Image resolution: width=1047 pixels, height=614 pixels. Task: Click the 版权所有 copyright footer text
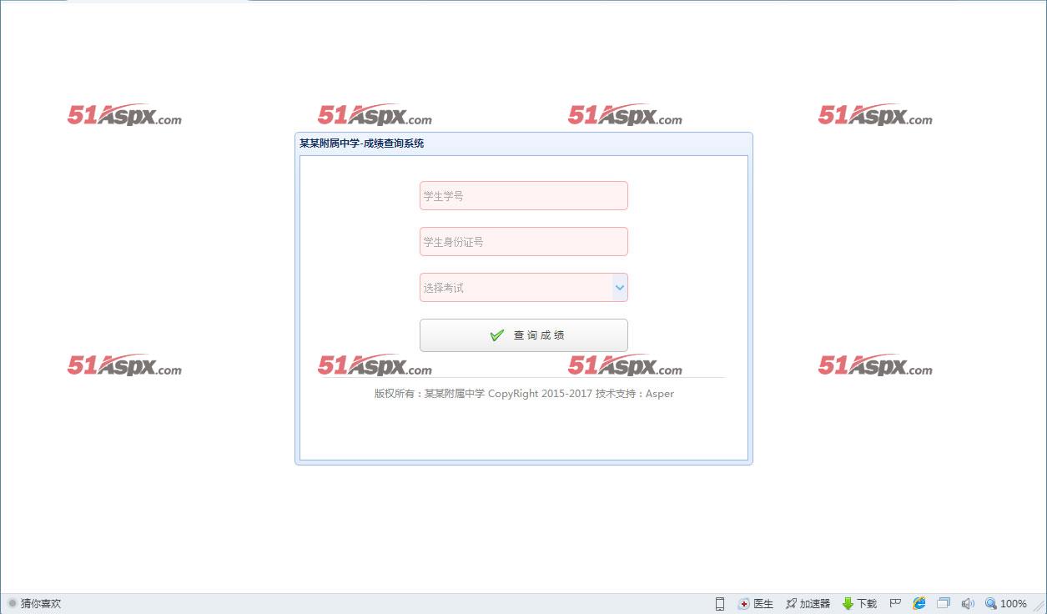(524, 394)
